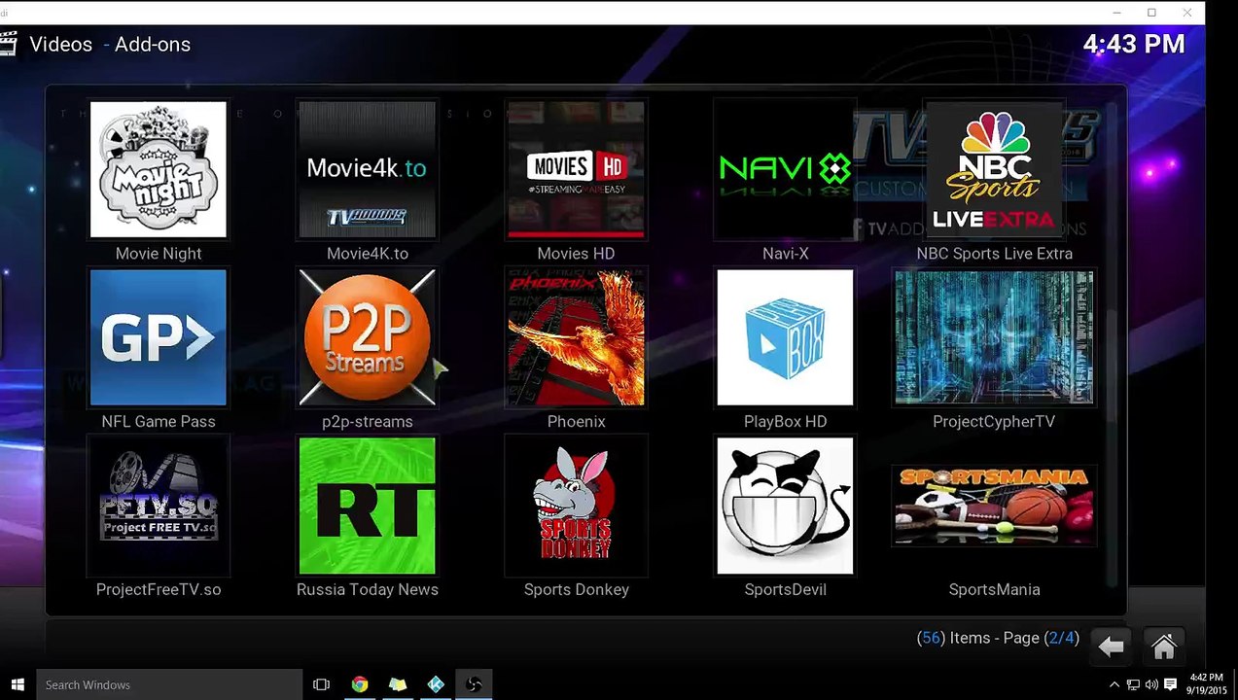Viewport: 1238px width, 700px height.
Task: Open the Movie4k.to add-on icon
Action: click(x=367, y=169)
